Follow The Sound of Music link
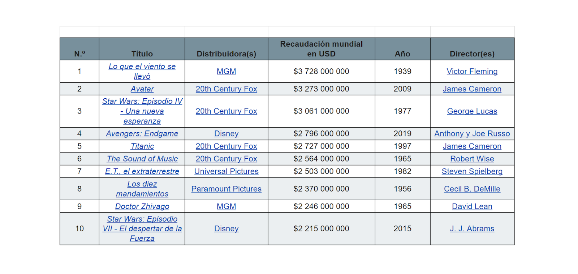The height and width of the screenshot is (274, 578). click(142, 159)
